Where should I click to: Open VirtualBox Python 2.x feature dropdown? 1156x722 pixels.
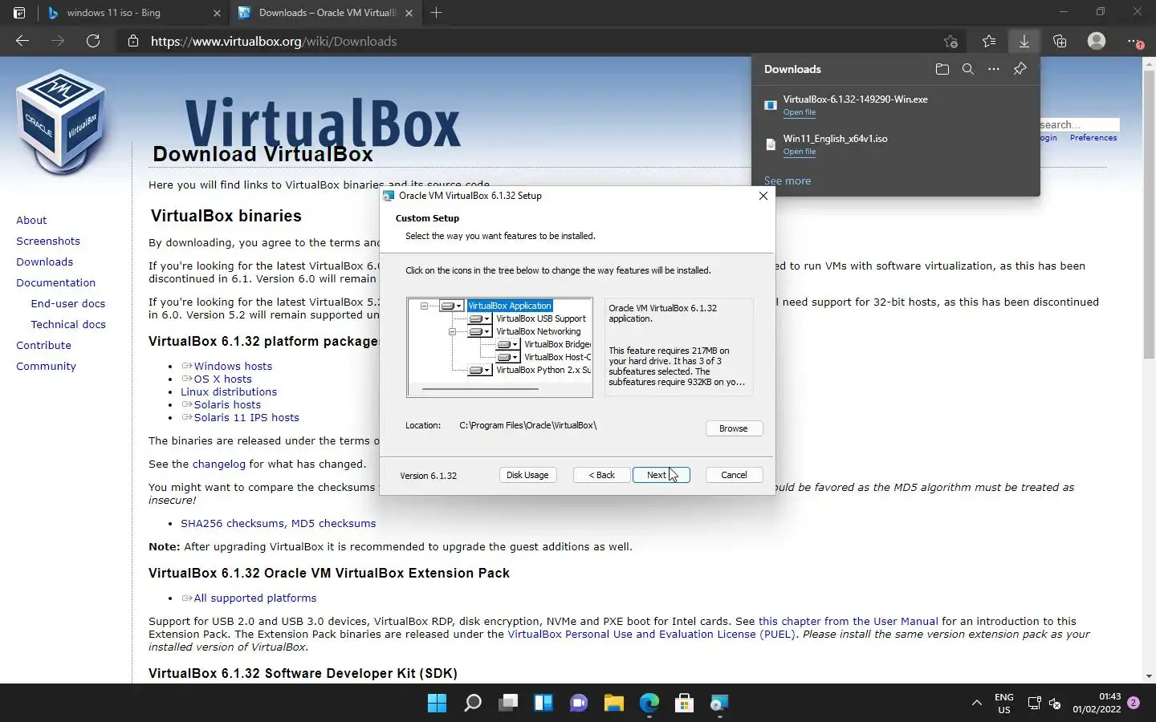480,370
